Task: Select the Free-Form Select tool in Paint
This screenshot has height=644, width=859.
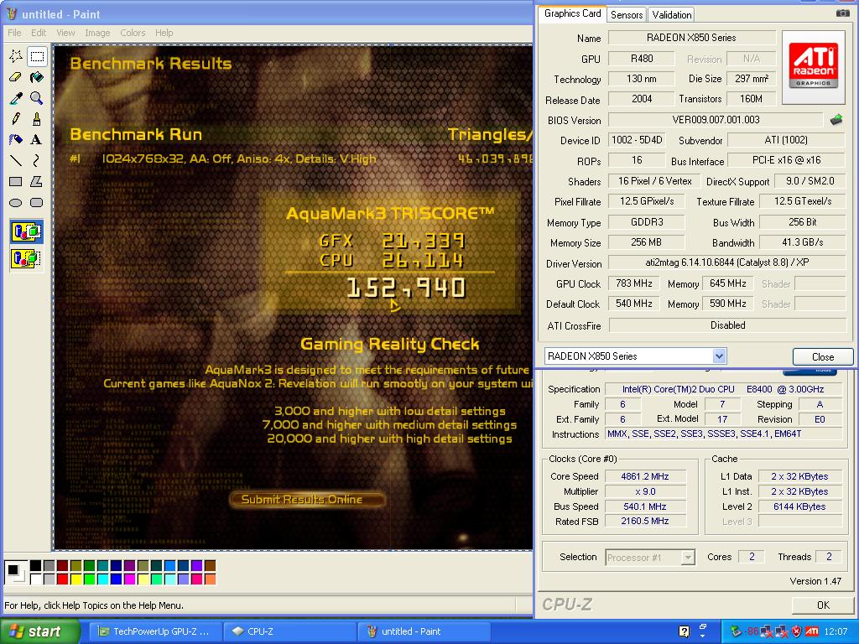Action: [x=16, y=56]
